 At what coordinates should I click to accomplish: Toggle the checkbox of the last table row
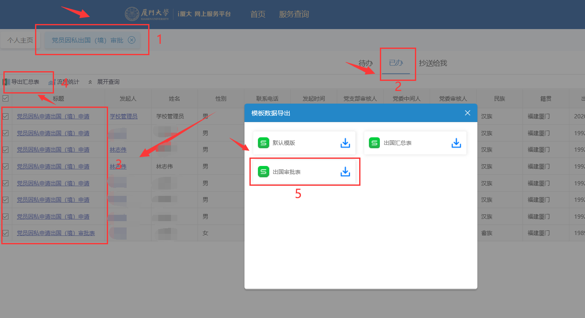click(x=5, y=233)
